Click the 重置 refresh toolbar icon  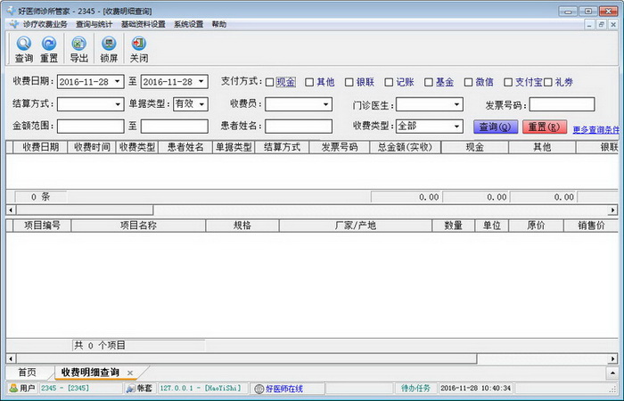point(49,44)
